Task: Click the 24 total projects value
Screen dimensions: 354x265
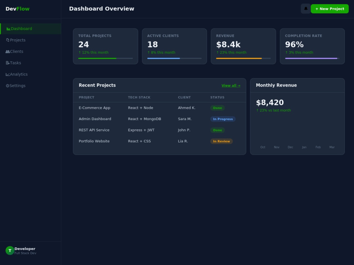Action: (x=84, y=45)
